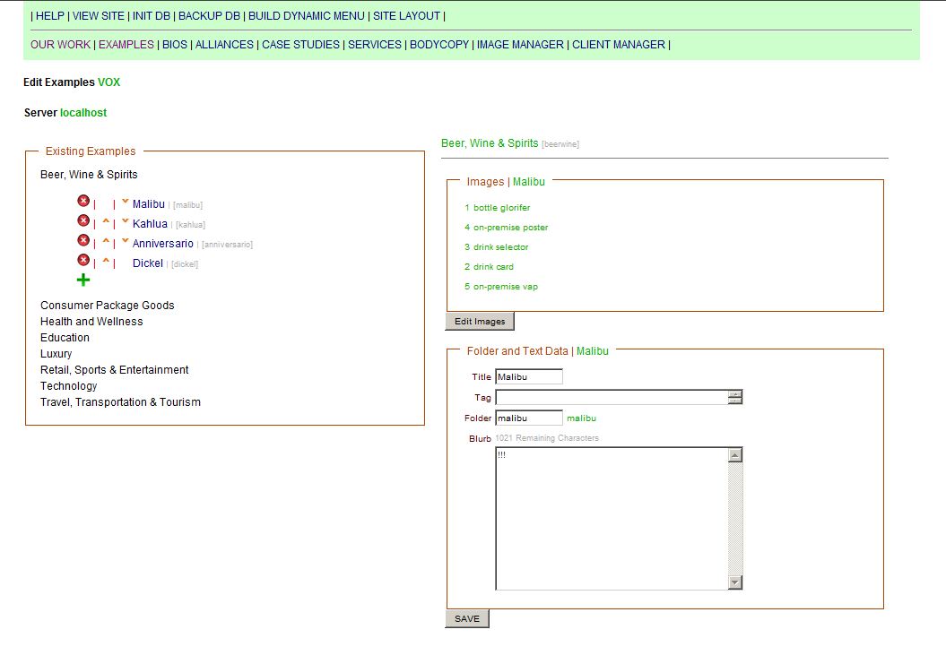Move Kahlua up with the up arrow
This screenshot has width=946, height=664.
click(106, 221)
